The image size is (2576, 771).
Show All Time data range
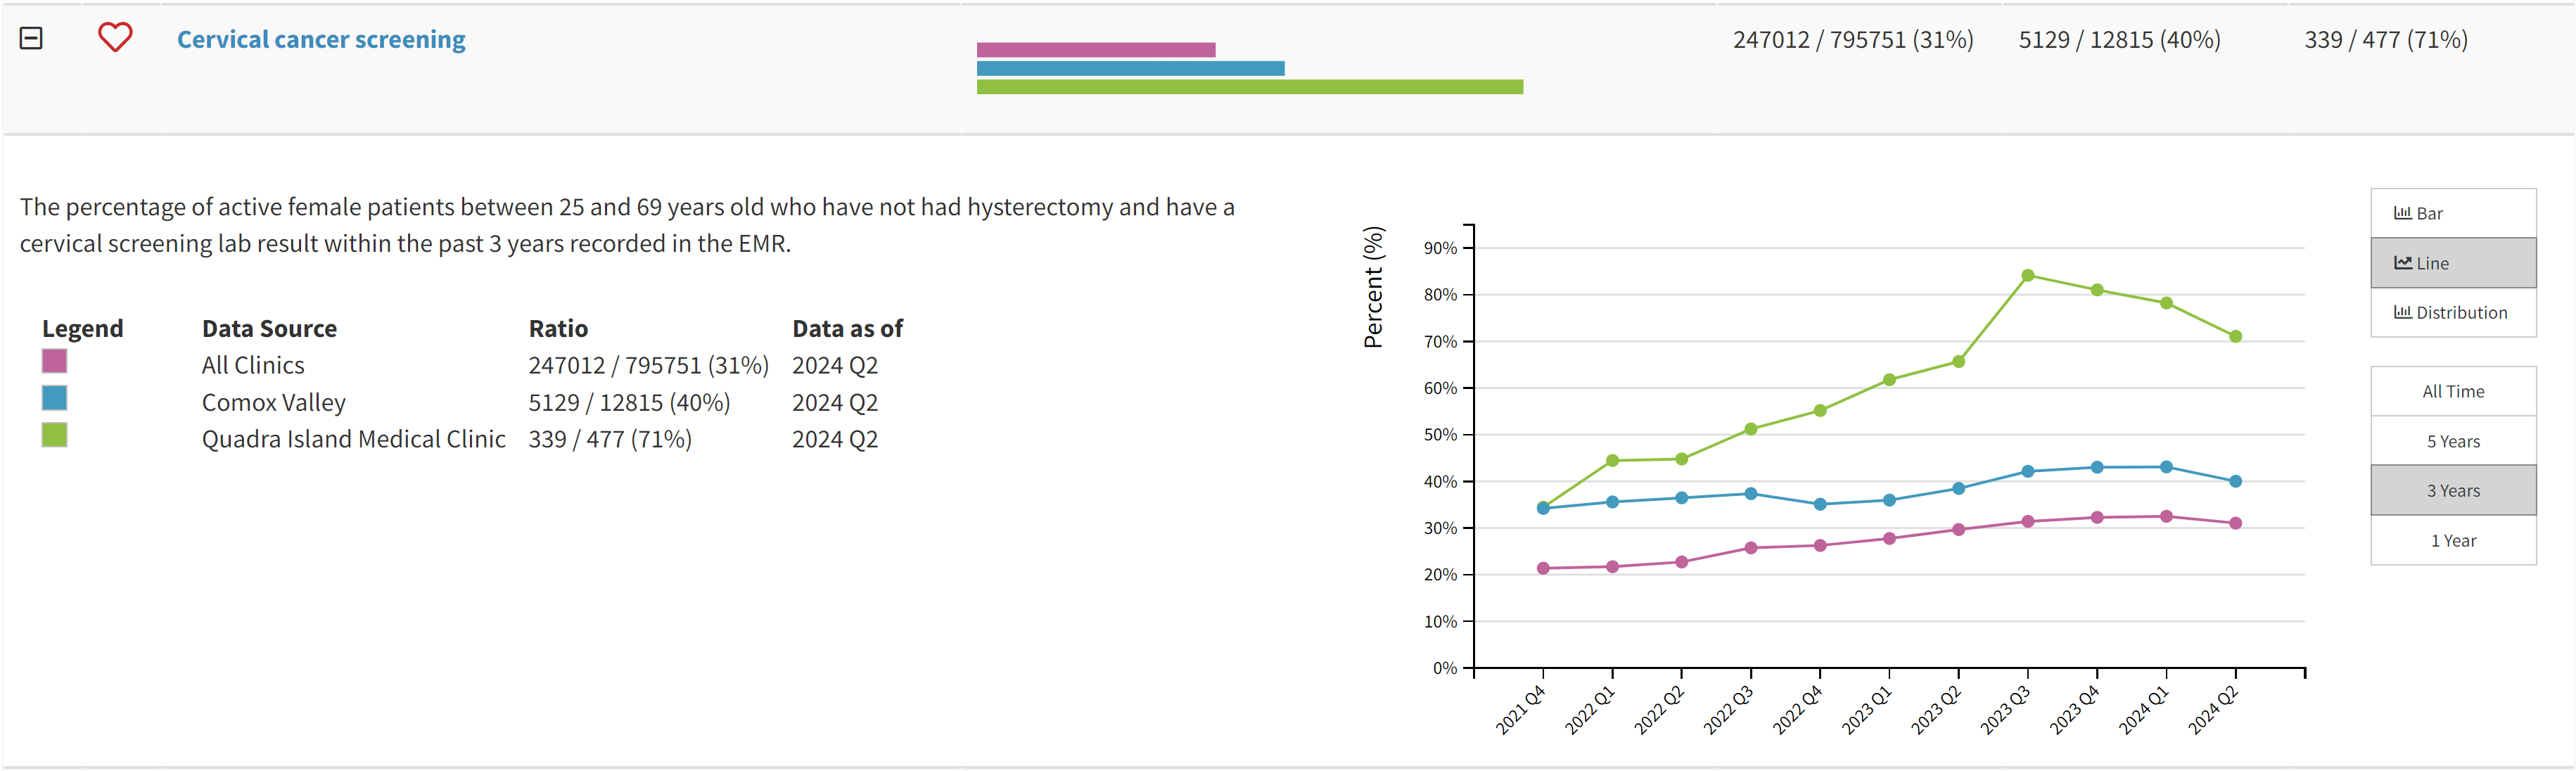pyautogui.click(x=2452, y=391)
